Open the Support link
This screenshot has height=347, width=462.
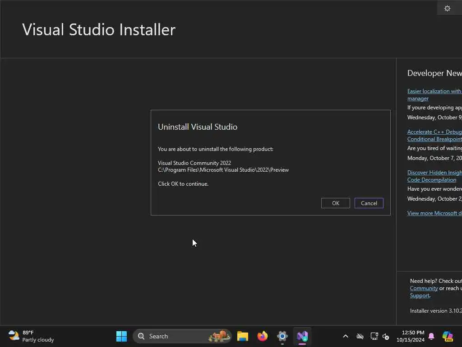(420, 295)
